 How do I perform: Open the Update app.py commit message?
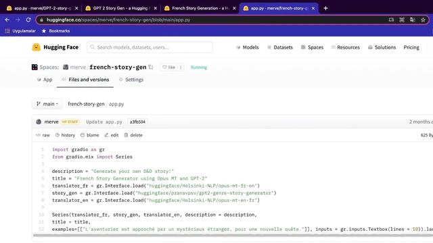pyautogui.click(x=104, y=122)
